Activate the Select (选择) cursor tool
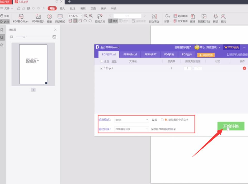 5,21
